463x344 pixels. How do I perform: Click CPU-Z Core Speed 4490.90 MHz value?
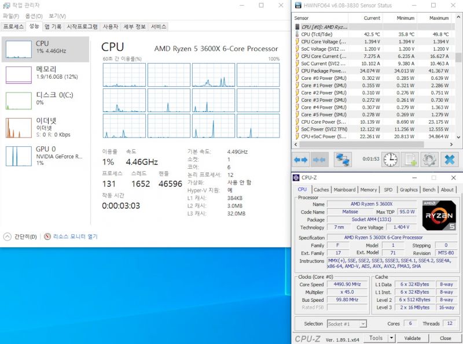point(347,284)
